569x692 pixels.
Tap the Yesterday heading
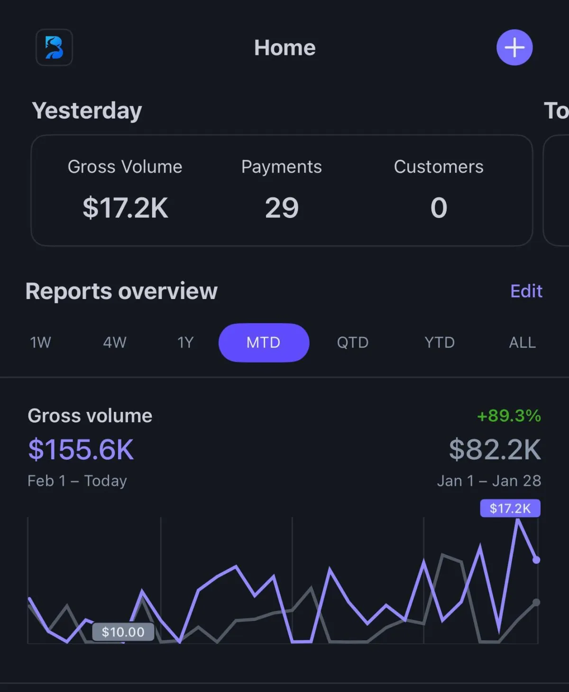click(x=87, y=111)
